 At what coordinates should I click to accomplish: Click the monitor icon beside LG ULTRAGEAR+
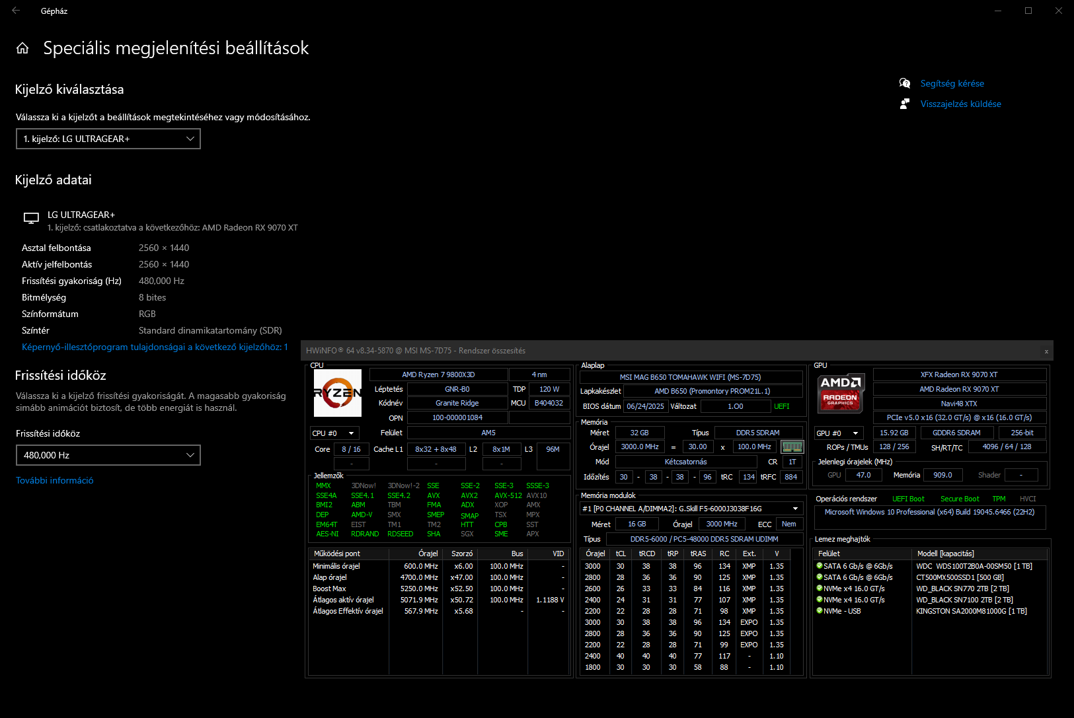[x=31, y=219]
